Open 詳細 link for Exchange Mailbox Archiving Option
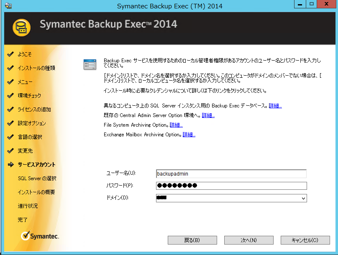The height and width of the screenshot is (255, 338). point(189,135)
